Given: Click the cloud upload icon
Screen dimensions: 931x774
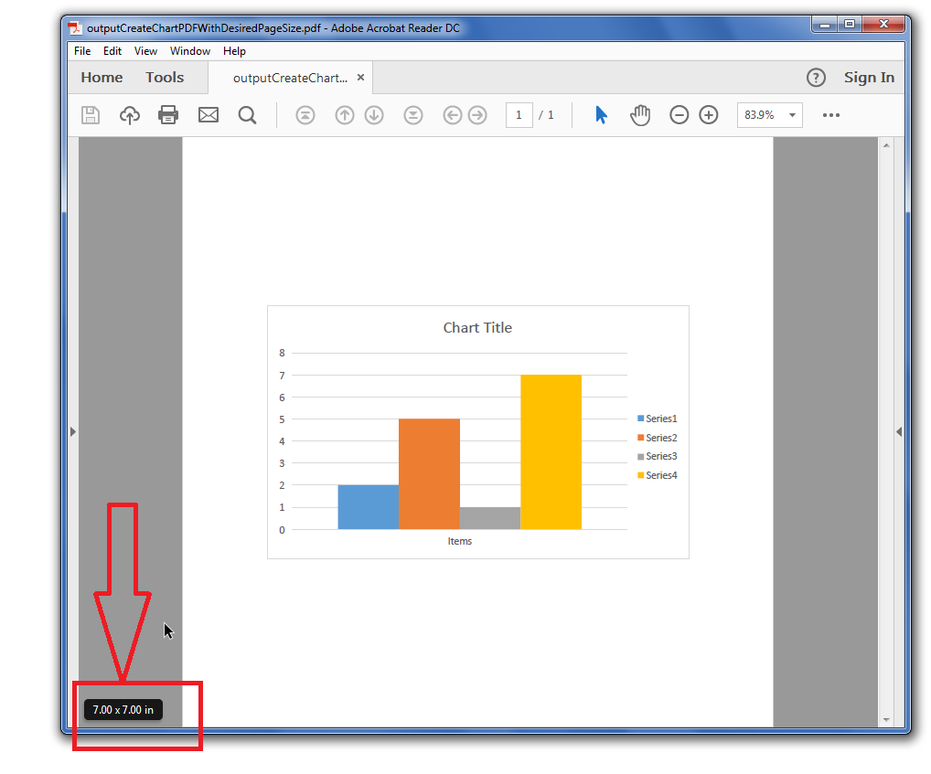Looking at the screenshot, I should (130, 115).
